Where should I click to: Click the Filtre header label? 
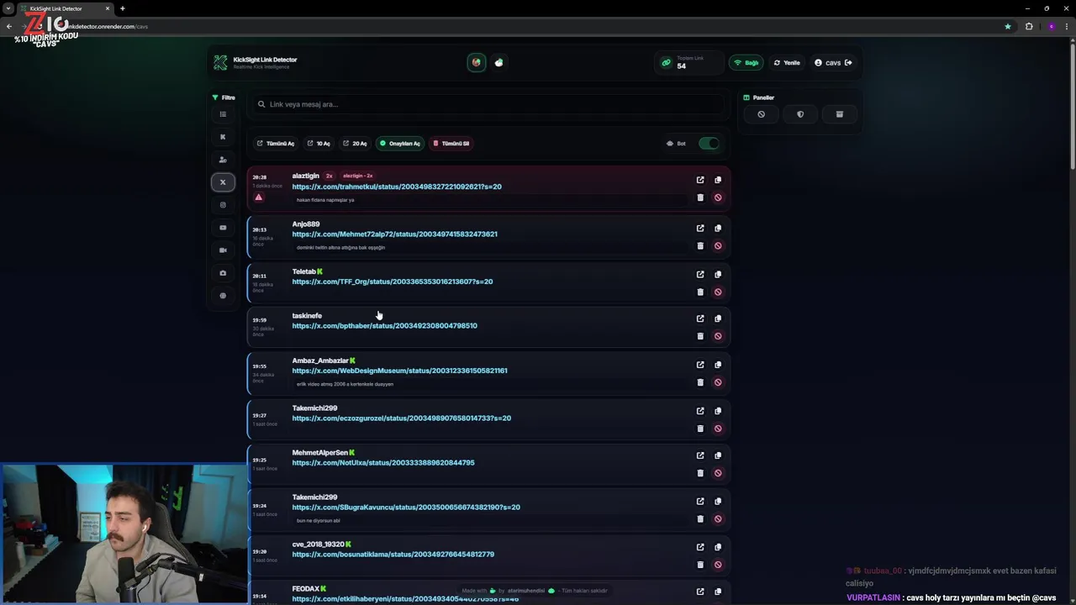[x=224, y=97]
